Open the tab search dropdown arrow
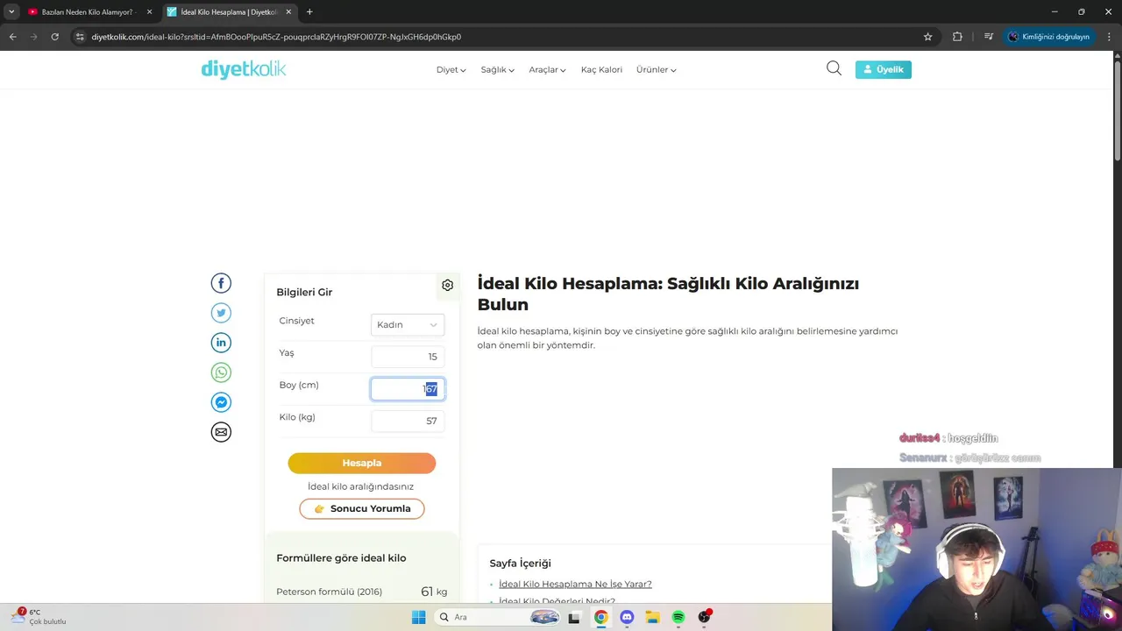The image size is (1122, 631). tap(11, 12)
